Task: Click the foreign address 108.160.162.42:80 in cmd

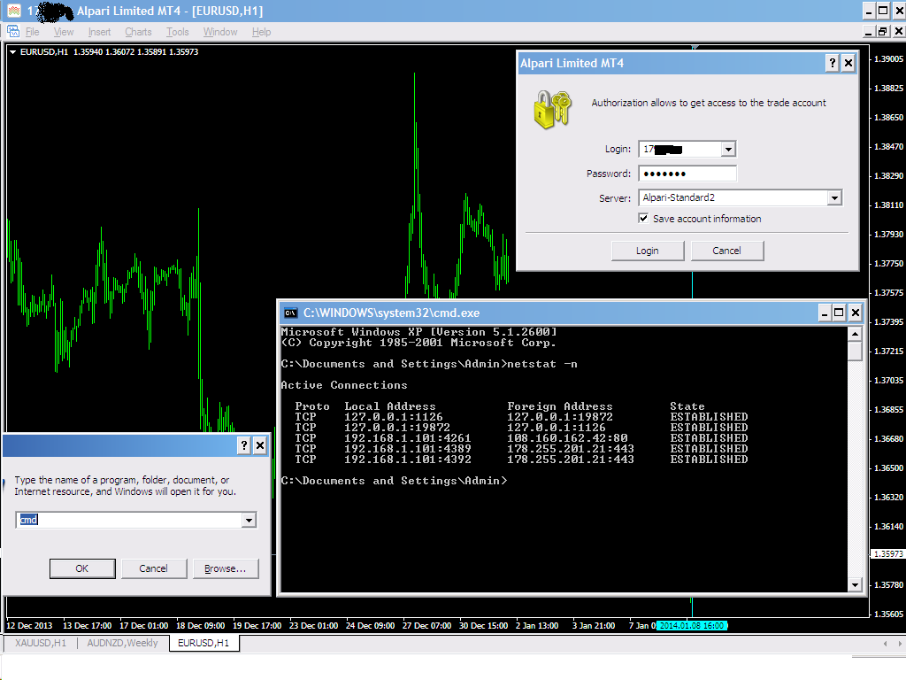Action: point(567,438)
